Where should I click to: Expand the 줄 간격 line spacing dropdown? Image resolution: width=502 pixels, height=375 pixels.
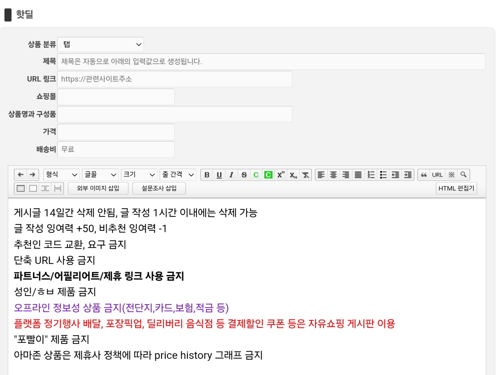(178, 175)
